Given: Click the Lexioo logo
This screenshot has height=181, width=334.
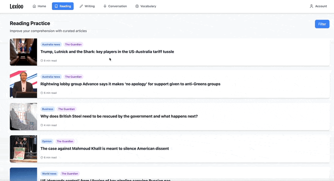Looking at the screenshot, I should point(16,6).
